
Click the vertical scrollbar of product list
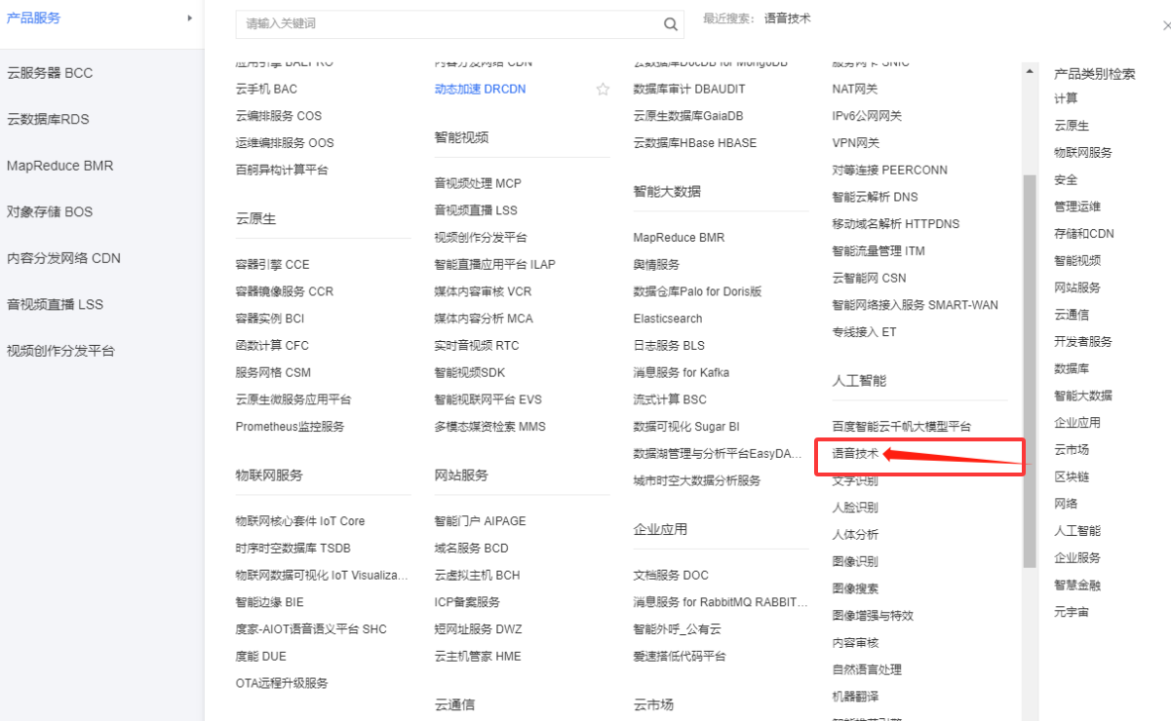tap(1030, 370)
